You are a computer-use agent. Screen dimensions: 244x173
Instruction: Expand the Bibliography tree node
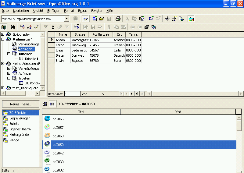3,34
